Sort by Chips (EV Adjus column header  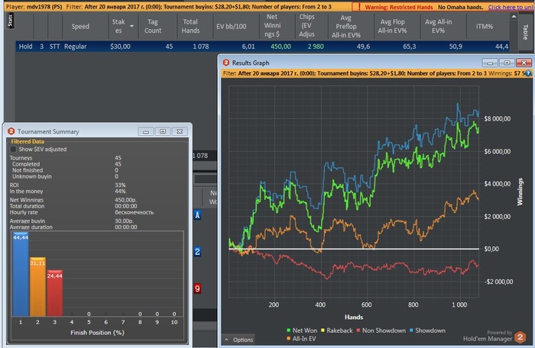pos(306,25)
